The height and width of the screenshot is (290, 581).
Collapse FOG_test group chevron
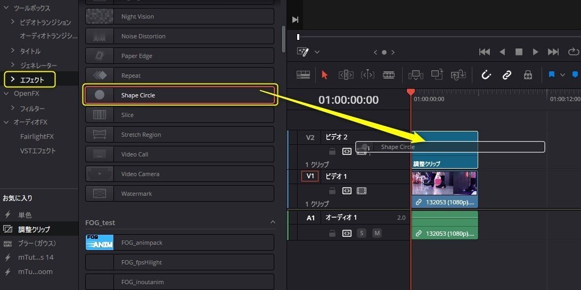click(273, 222)
